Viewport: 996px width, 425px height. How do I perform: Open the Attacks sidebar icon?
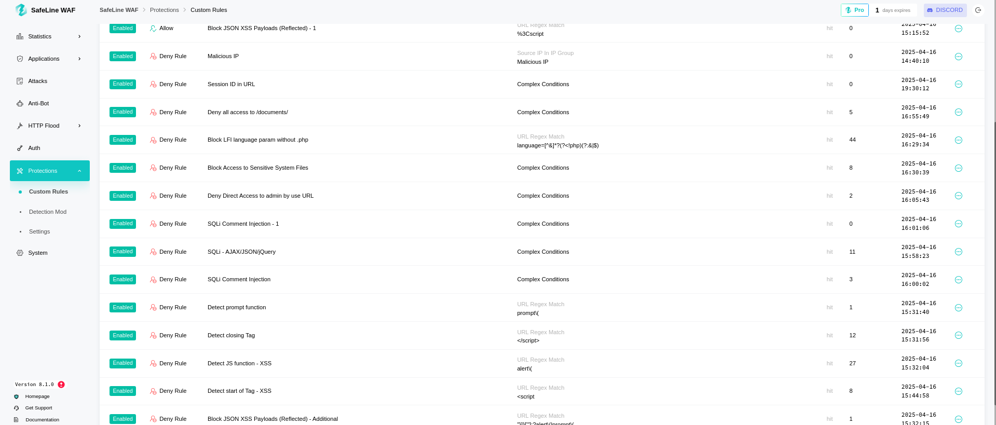pos(20,81)
